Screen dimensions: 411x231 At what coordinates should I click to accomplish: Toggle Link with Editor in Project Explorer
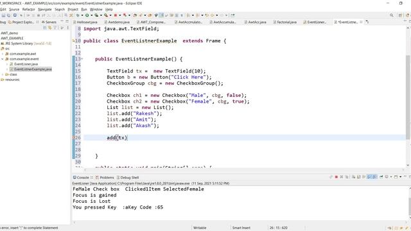[x=50, y=28]
